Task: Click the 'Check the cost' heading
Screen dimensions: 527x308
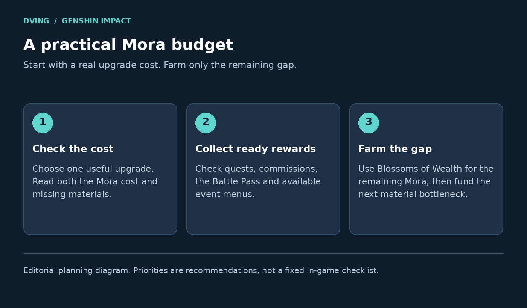Action: pos(73,149)
